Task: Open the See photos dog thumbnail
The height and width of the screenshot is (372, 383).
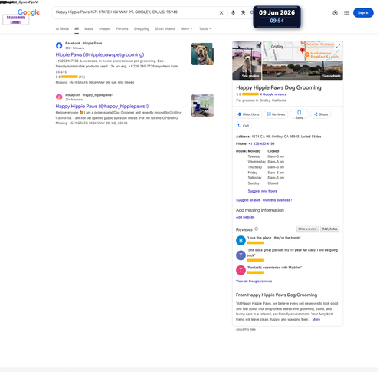Action: (x=247, y=61)
